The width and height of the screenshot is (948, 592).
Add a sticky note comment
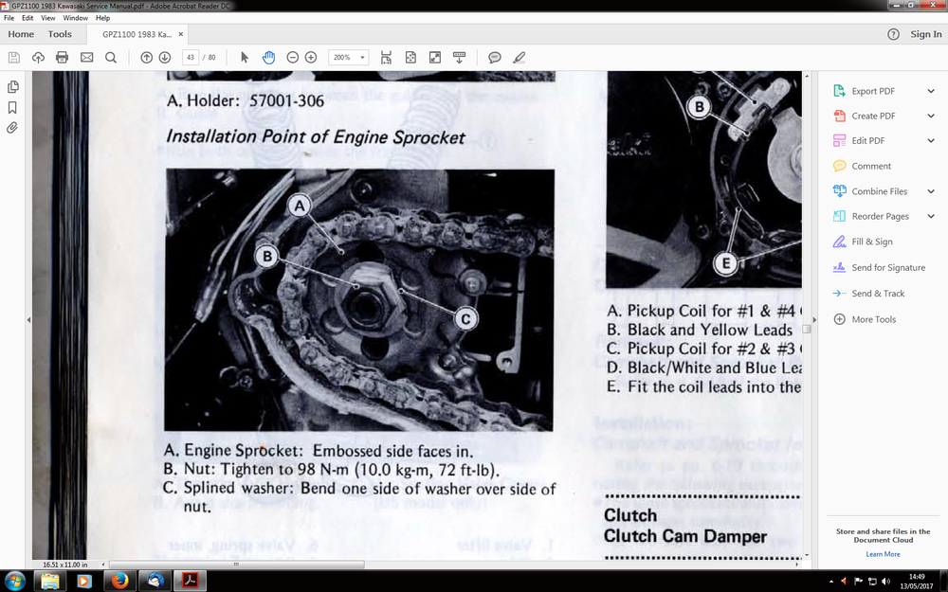(x=495, y=58)
